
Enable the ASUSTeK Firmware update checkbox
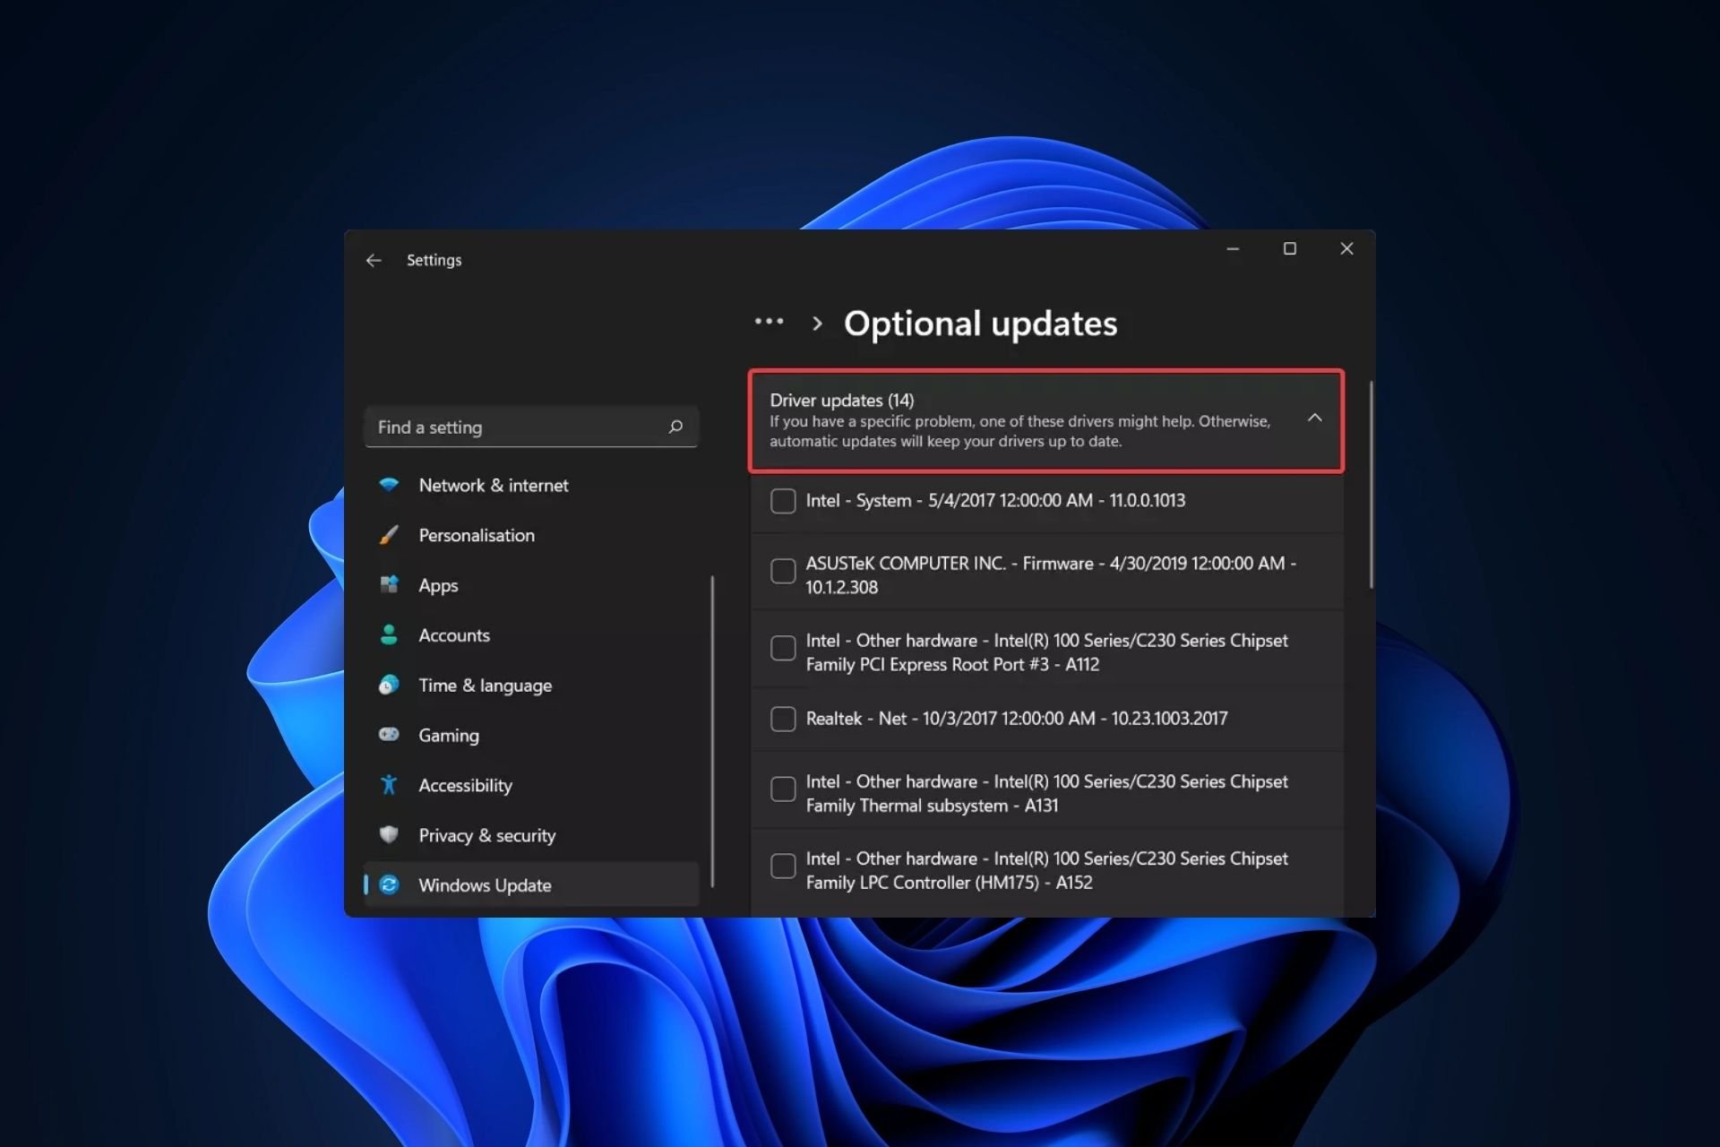tap(782, 571)
